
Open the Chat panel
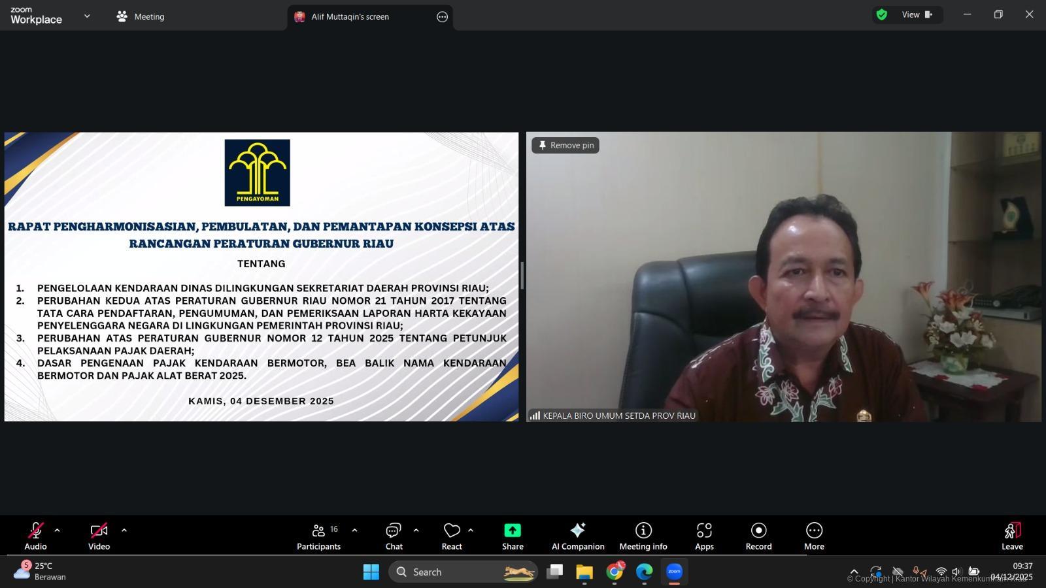click(x=393, y=536)
